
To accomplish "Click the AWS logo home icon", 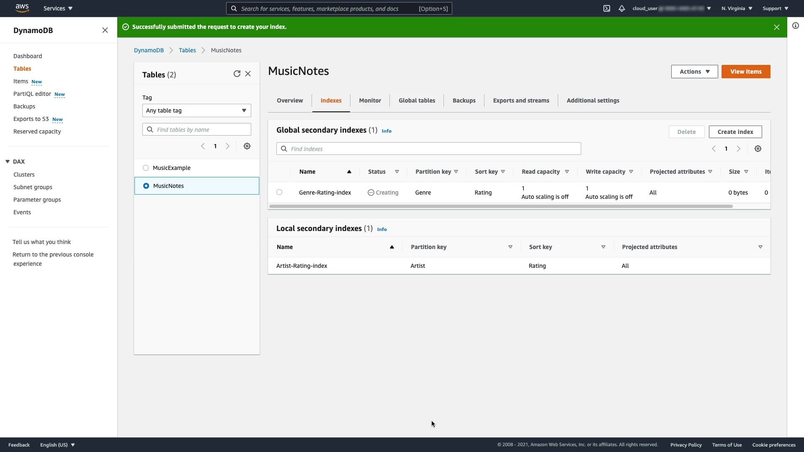I will click(22, 8).
